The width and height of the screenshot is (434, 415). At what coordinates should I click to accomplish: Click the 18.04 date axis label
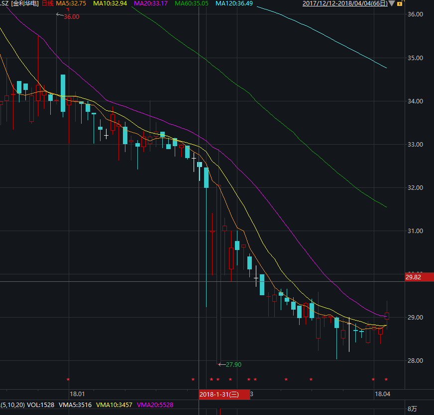point(382,394)
